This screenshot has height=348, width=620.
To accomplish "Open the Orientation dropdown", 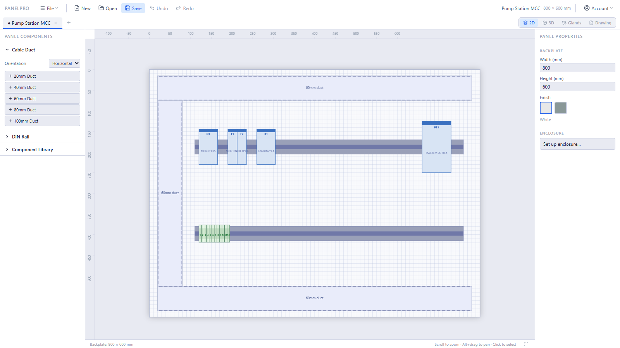I will coord(64,63).
